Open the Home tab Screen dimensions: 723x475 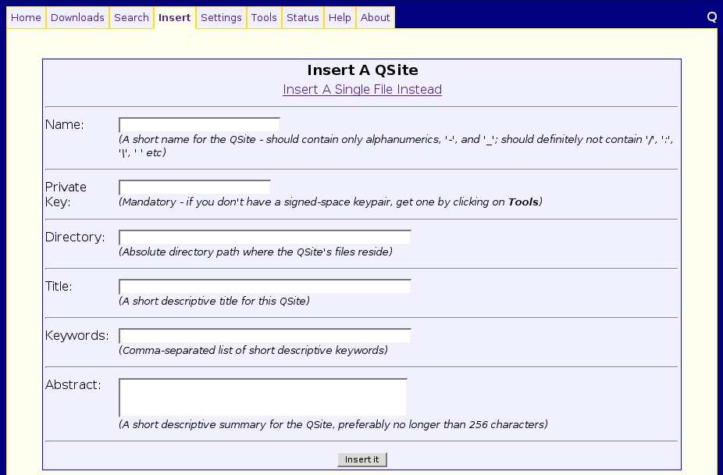point(26,17)
